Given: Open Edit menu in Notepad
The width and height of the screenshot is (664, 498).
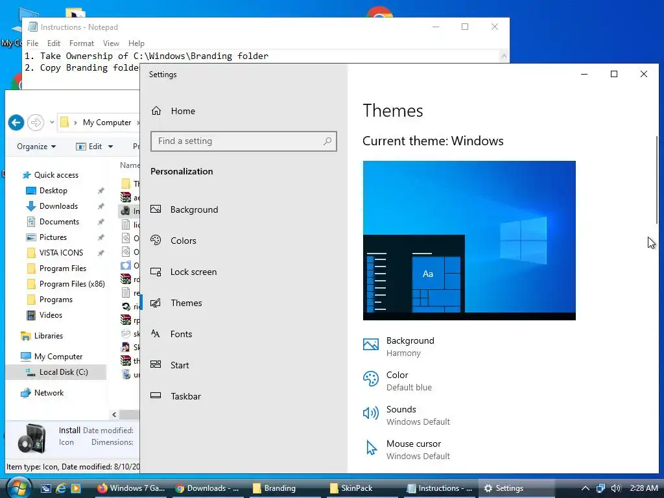Looking at the screenshot, I should click(53, 43).
